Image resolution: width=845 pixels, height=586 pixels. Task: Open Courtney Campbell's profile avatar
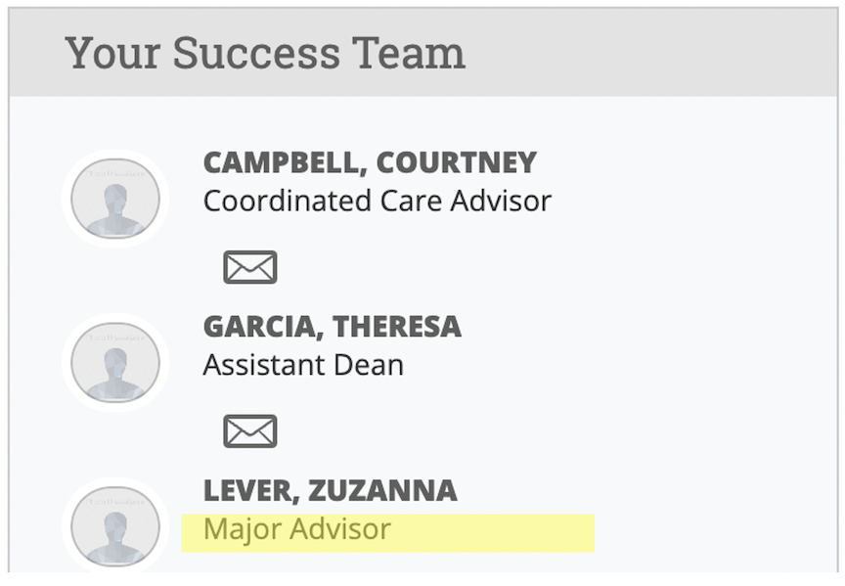coord(115,199)
